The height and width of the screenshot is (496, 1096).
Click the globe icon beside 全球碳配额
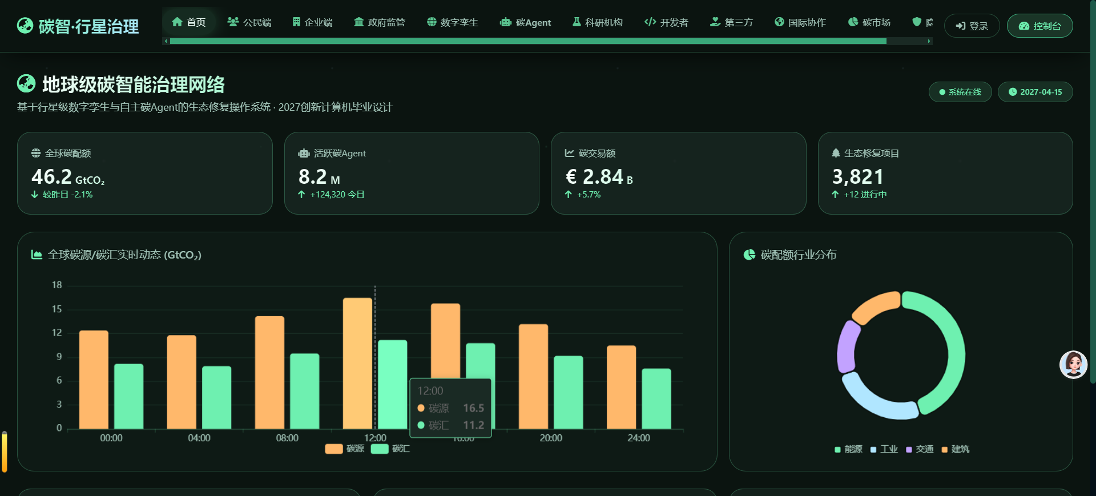[x=36, y=153]
